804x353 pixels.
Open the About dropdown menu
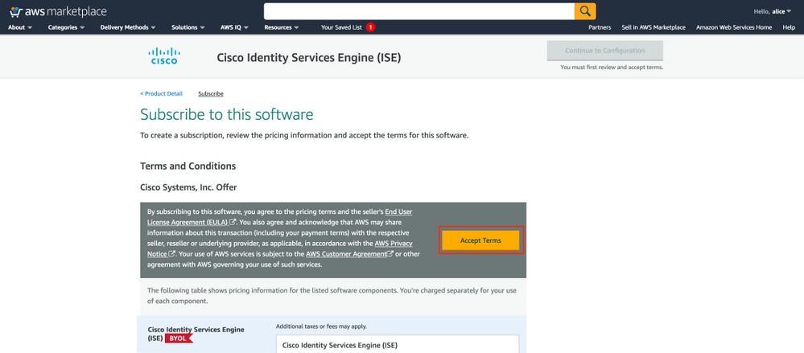tap(20, 27)
